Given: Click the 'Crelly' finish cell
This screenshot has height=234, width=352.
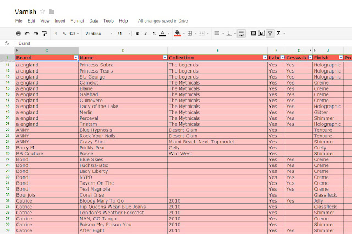Looking at the screenshot, I should [328, 148].
